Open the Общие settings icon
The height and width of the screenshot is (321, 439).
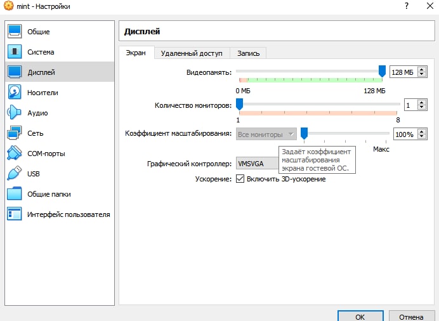[15, 31]
